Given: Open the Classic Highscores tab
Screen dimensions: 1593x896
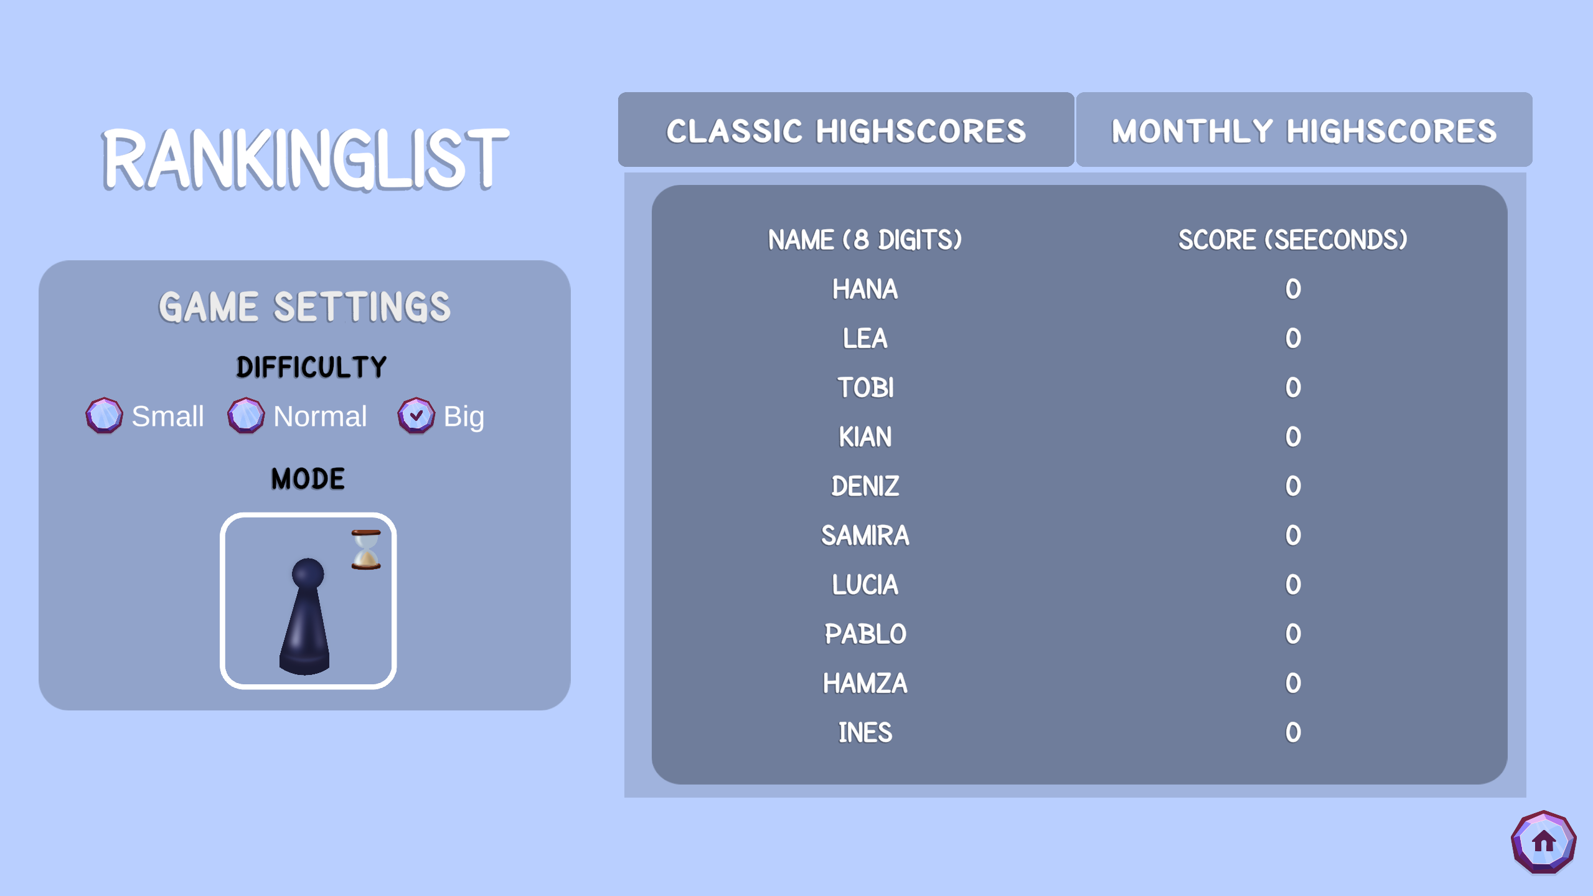Looking at the screenshot, I should click(846, 130).
